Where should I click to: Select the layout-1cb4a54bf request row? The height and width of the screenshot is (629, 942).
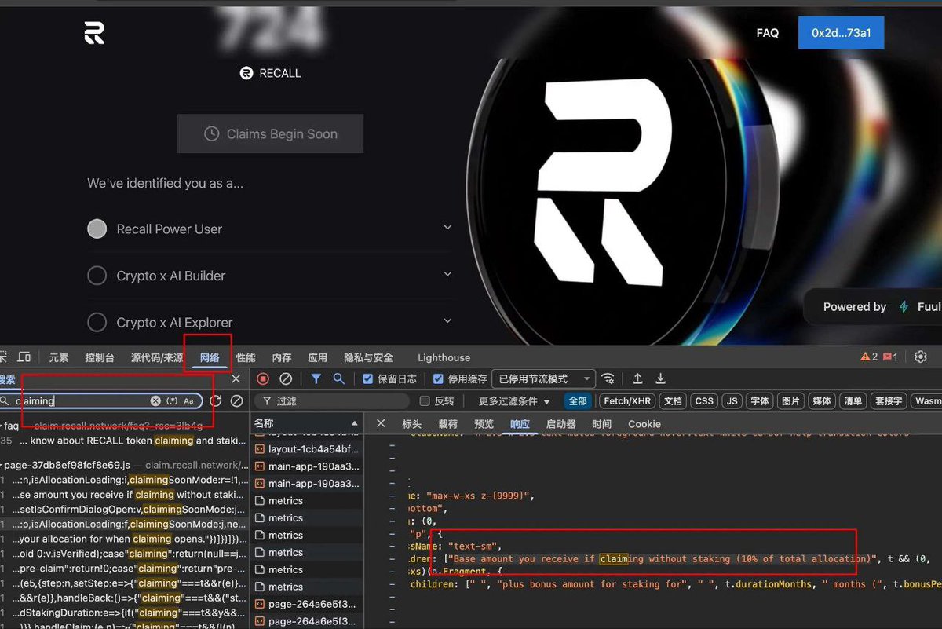306,449
